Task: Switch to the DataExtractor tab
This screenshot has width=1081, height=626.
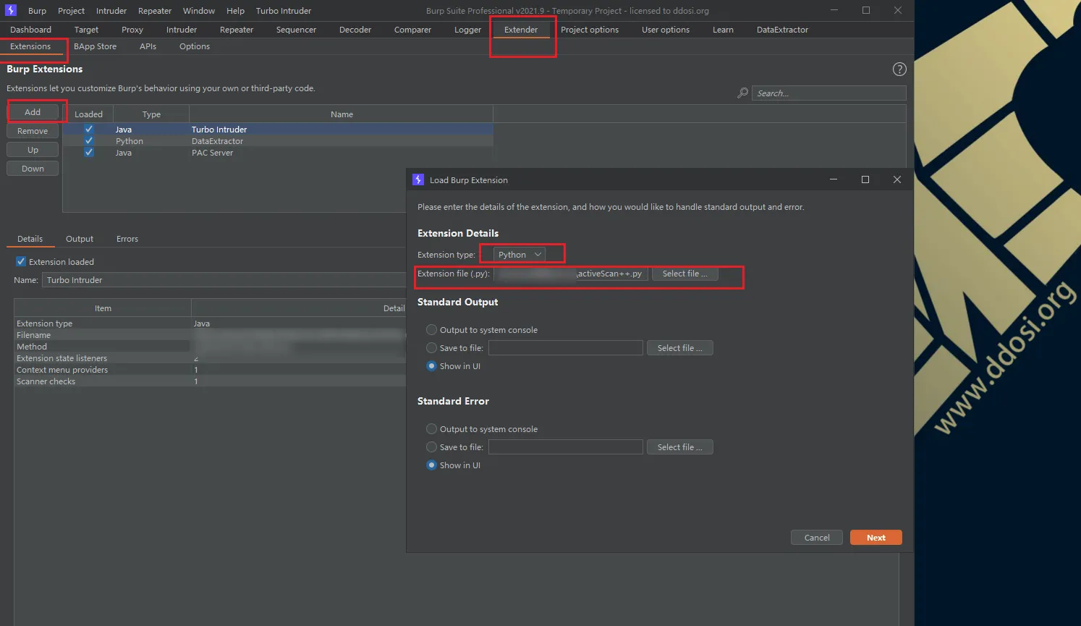Action: (x=782, y=30)
